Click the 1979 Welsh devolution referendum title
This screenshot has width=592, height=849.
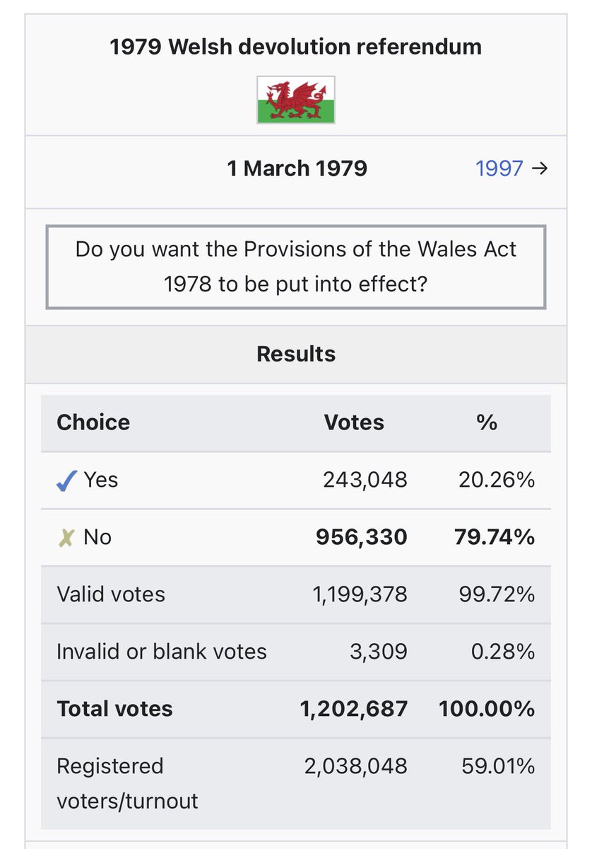pos(296,47)
